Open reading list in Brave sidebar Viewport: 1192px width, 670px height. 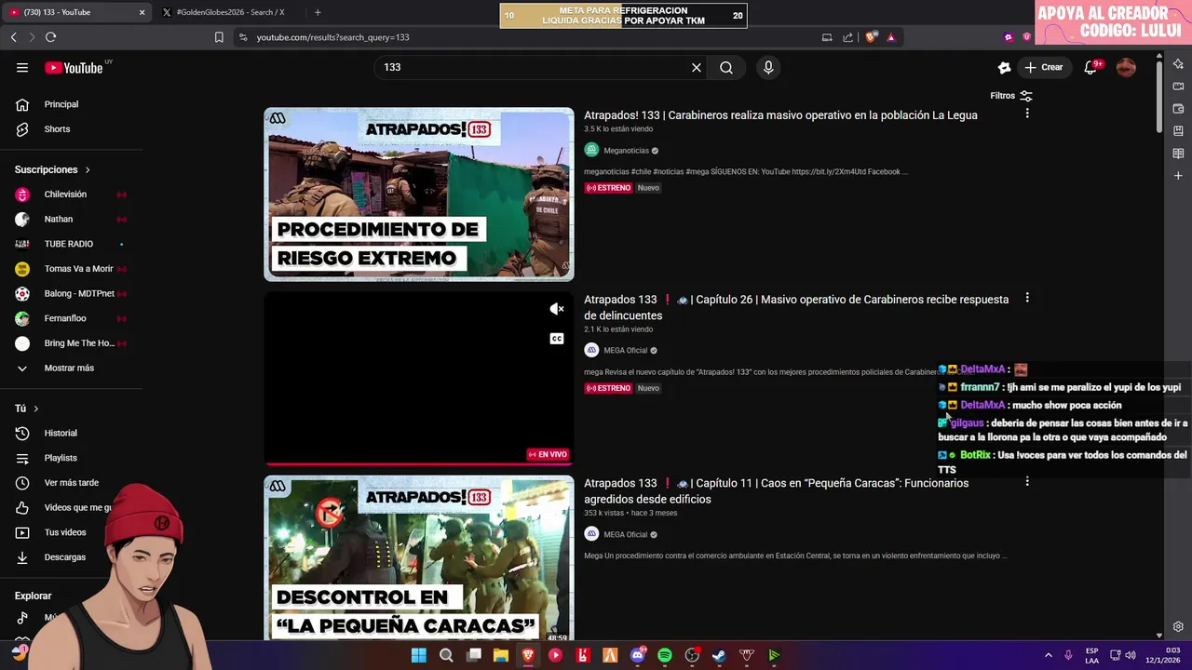click(1178, 154)
